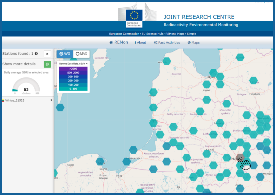
Task: Click the green Show more details icon
Action: [x=47, y=64]
